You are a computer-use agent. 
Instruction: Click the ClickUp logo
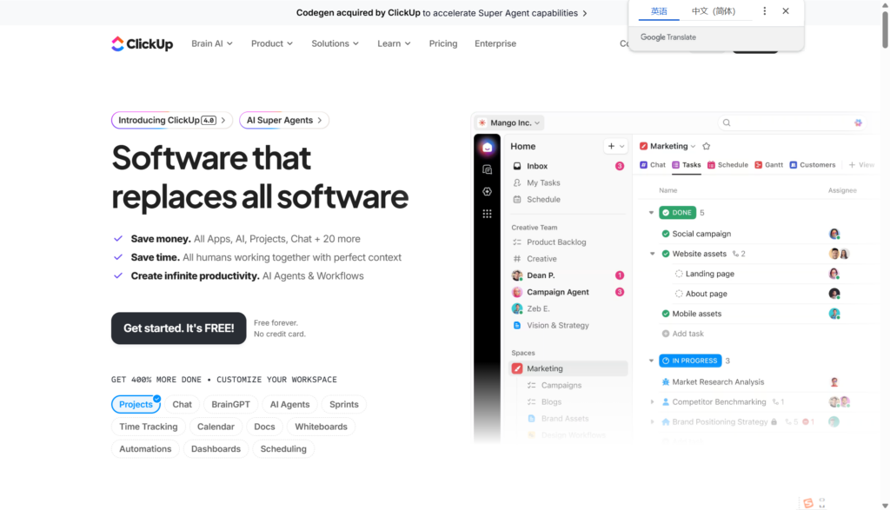[x=142, y=43]
